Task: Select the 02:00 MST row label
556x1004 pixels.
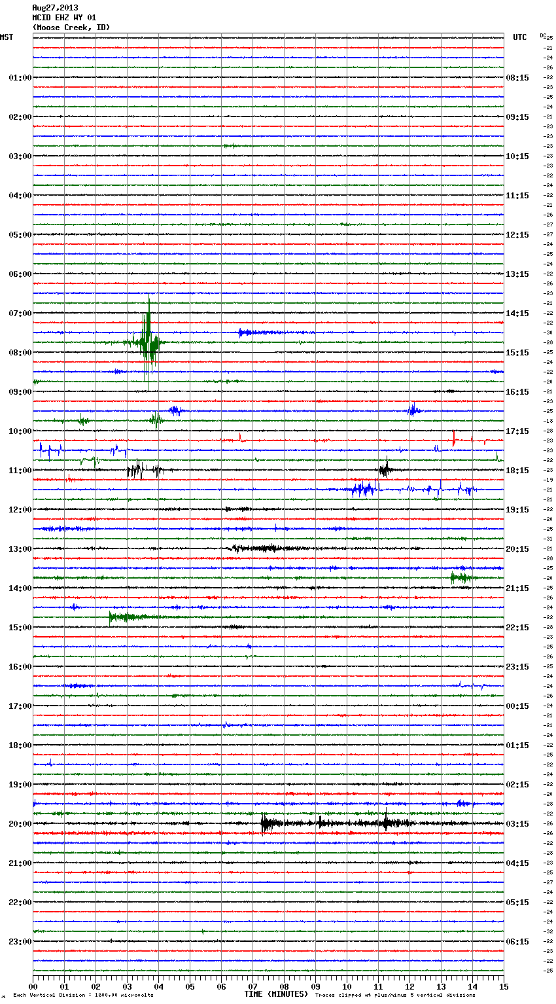Action: 20,117
